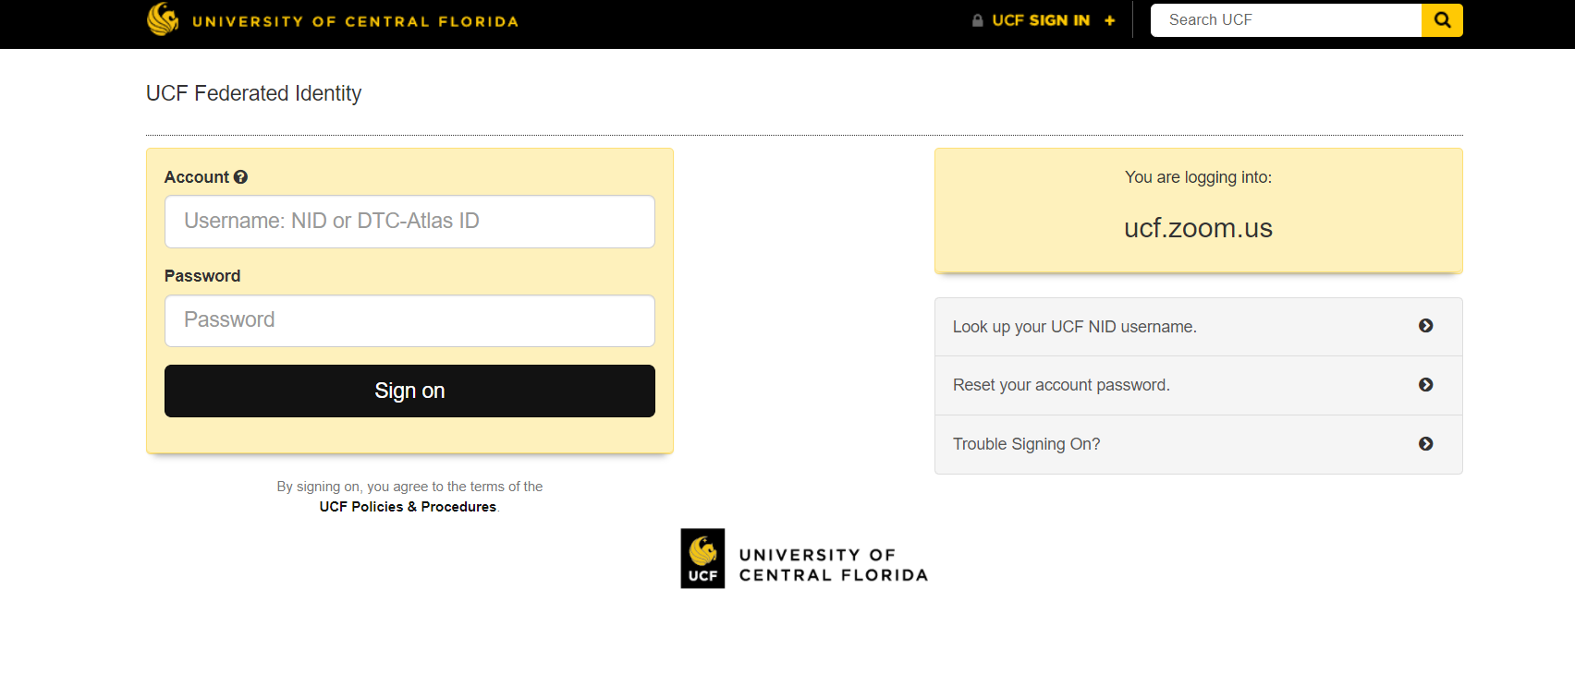Click University of Central Florida header text
This screenshot has height=686, width=1575.
click(355, 21)
